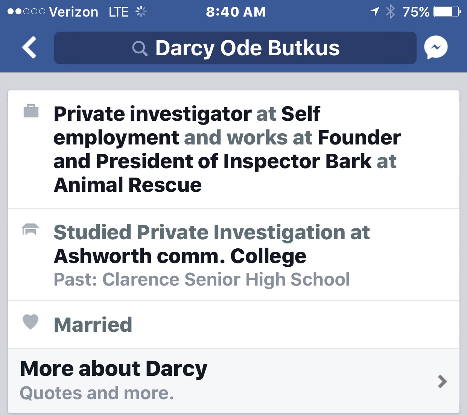Tap the back arrow icon

click(29, 47)
